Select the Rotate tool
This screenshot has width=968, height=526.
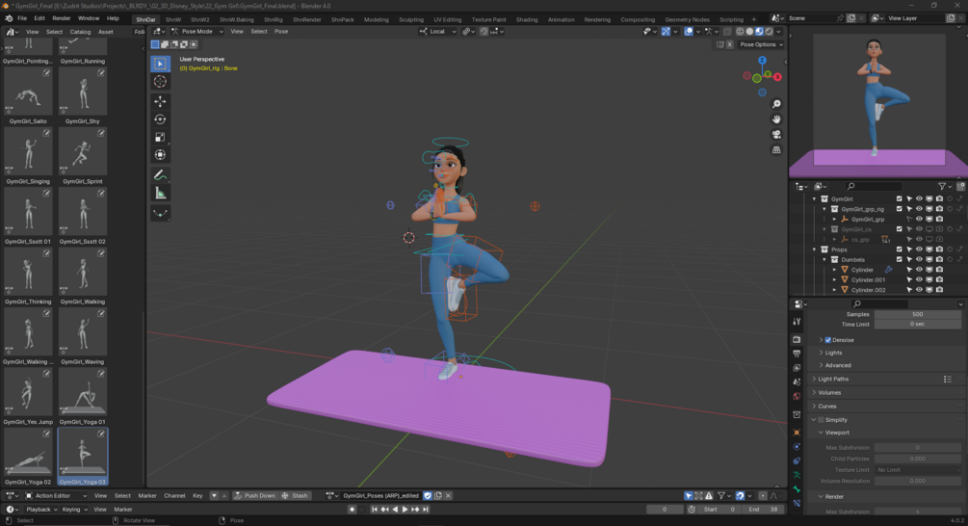point(160,119)
